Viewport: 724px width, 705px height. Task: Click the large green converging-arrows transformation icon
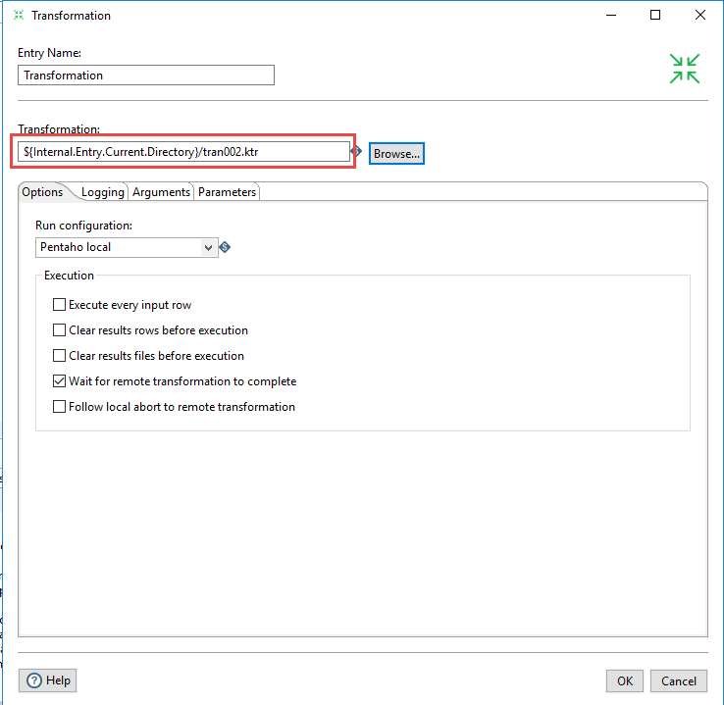click(x=684, y=69)
